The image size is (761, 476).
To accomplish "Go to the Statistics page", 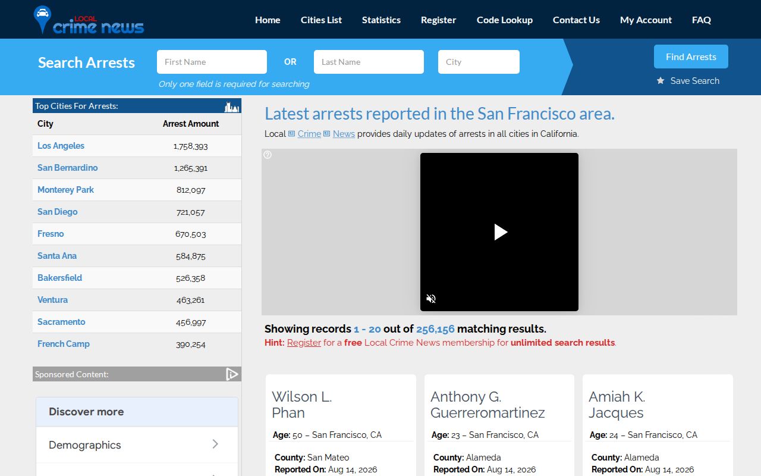I will (x=381, y=20).
